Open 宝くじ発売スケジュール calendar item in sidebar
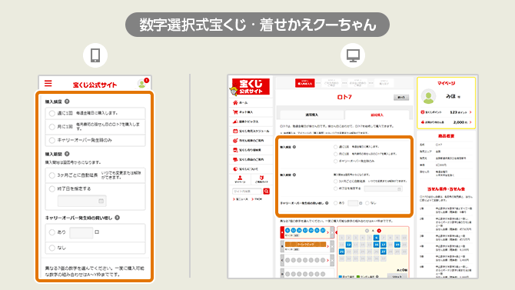Image resolution: width=515 pixels, height=290 pixels. coord(251,131)
